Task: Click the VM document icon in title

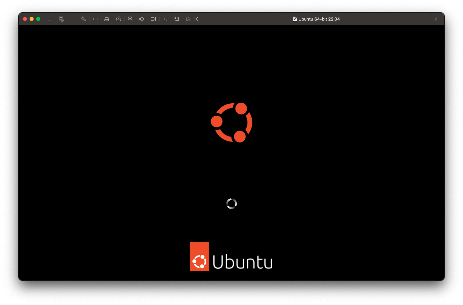Action: pos(295,19)
